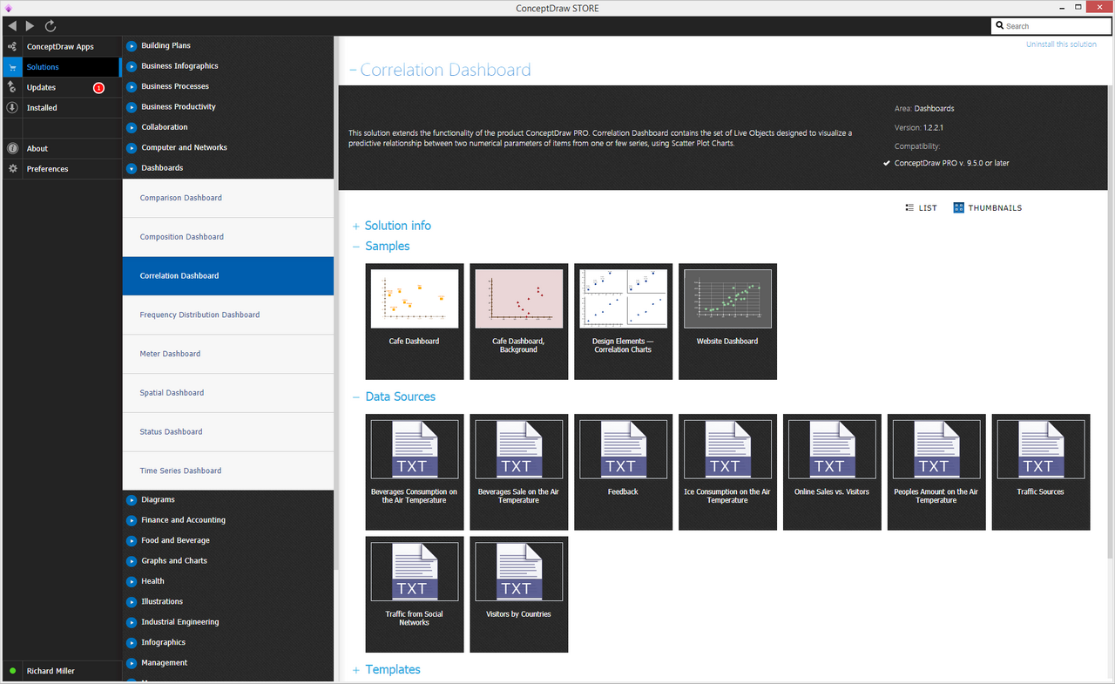Open Beverages Sale on the Air Temperature file
The height and width of the screenshot is (684, 1115).
[519, 472]
